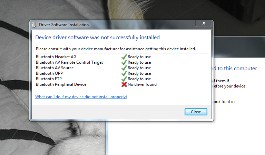Click 'Ready to use' status for Bluetooth OPP
This screenshot has width=265, height=155.
coord(139,73)
